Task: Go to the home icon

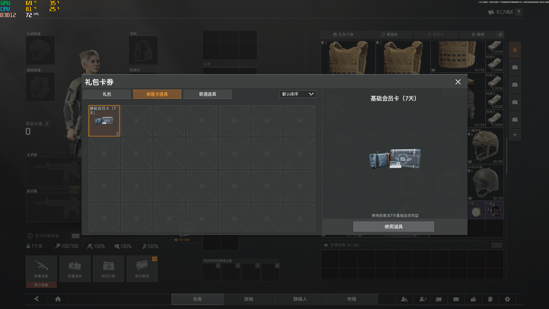Action: [58, 299]
